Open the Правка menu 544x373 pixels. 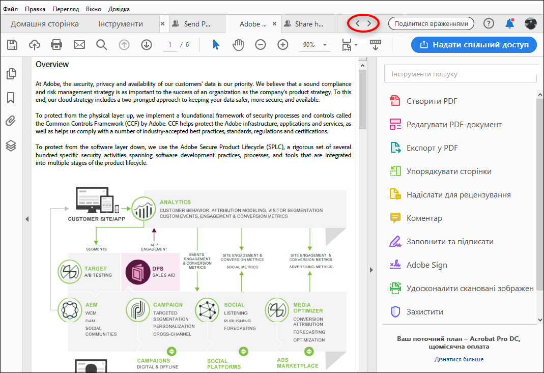pos(35,9)
